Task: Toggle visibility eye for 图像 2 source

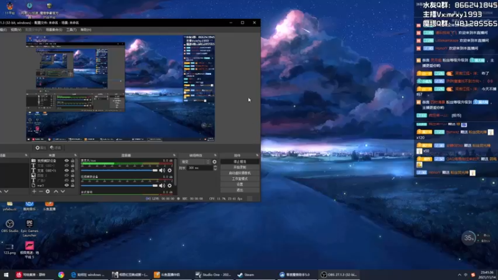Action: (x=67, y=175)
